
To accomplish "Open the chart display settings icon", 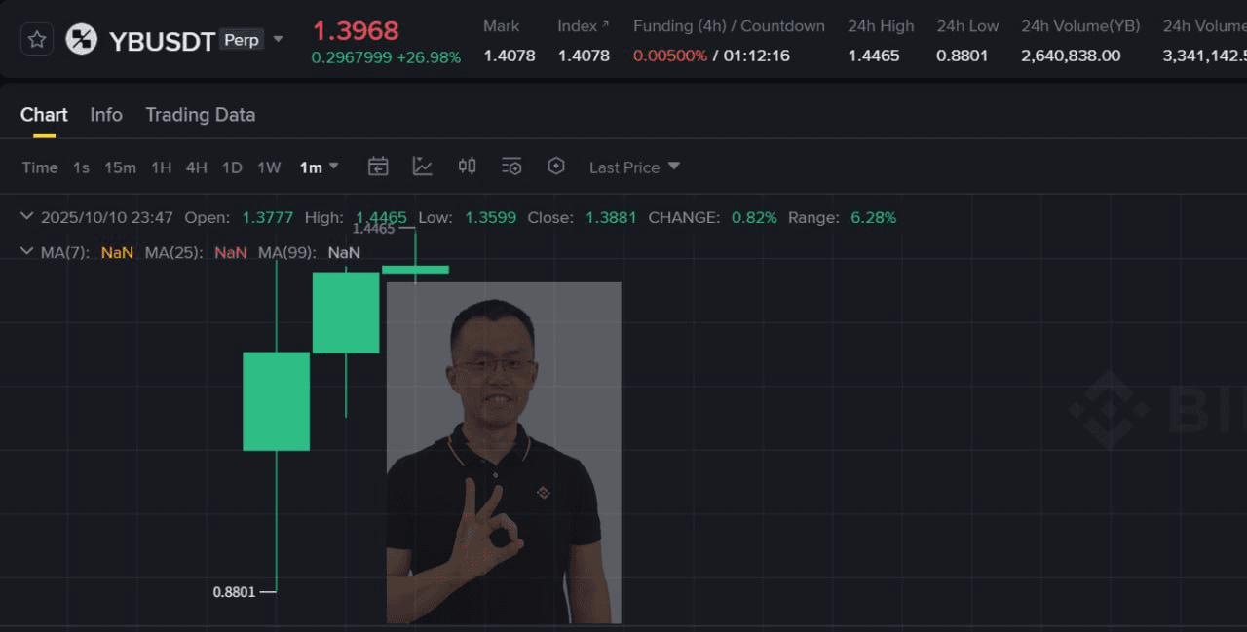I will tap(511, 167).
